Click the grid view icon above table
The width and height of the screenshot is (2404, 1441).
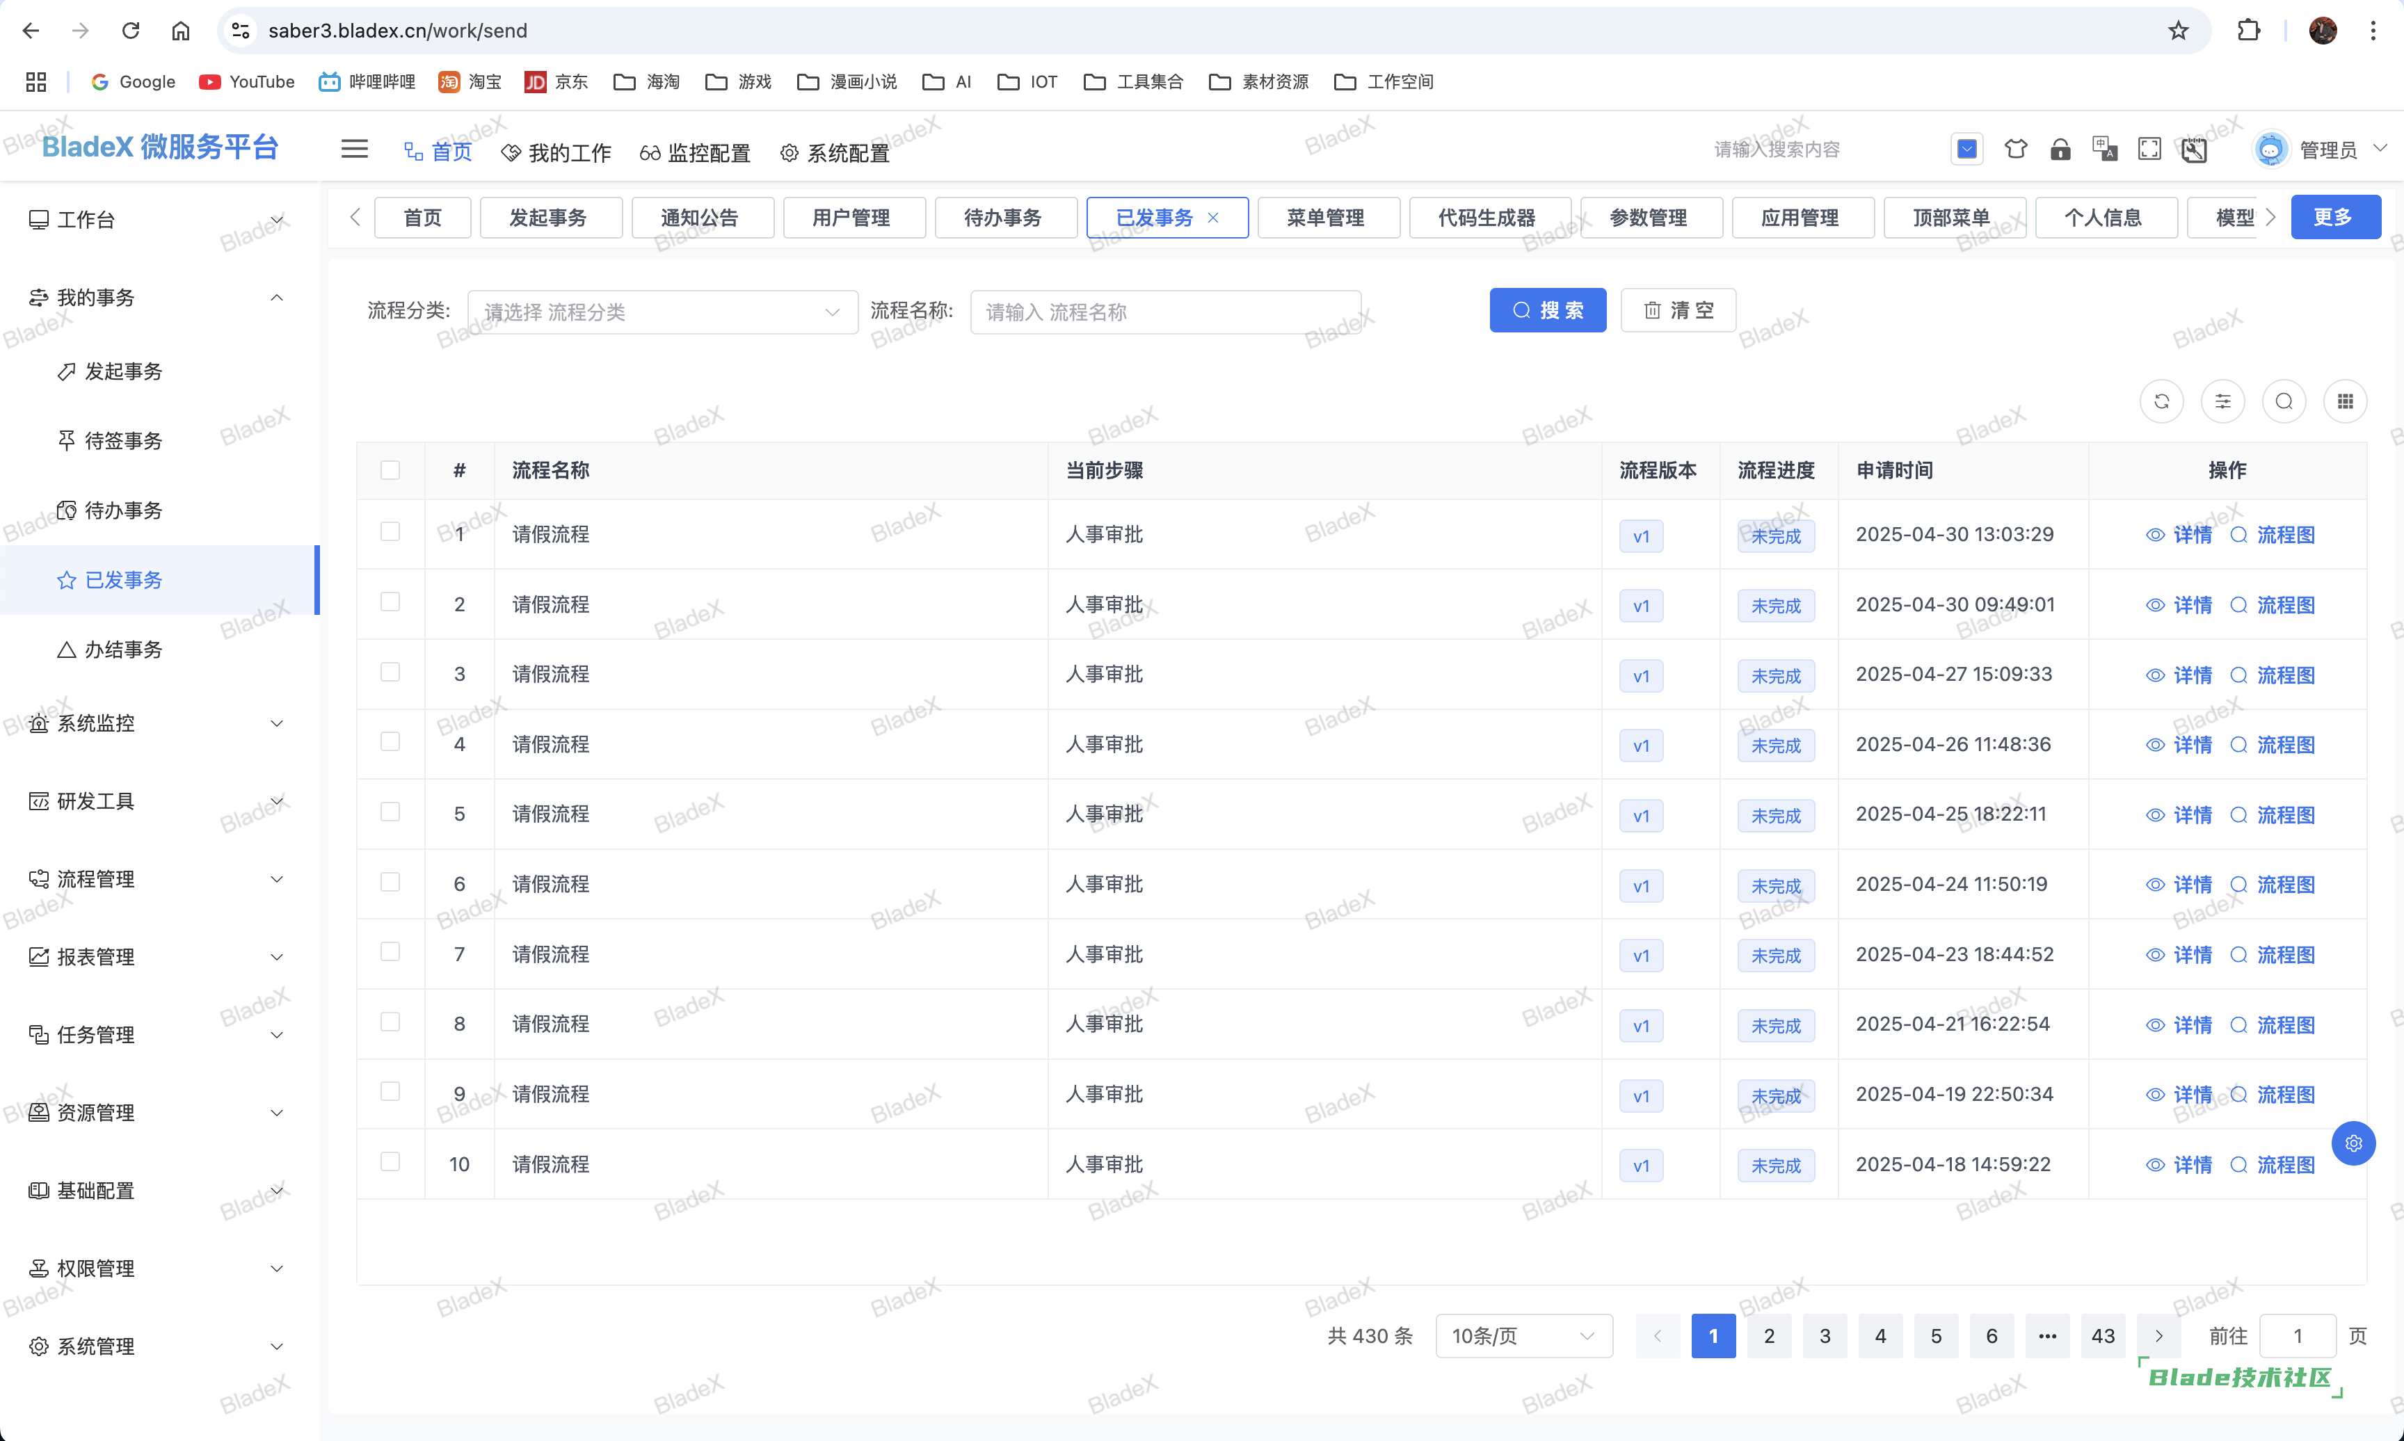pyautogui.click(x=2345, y=401)
